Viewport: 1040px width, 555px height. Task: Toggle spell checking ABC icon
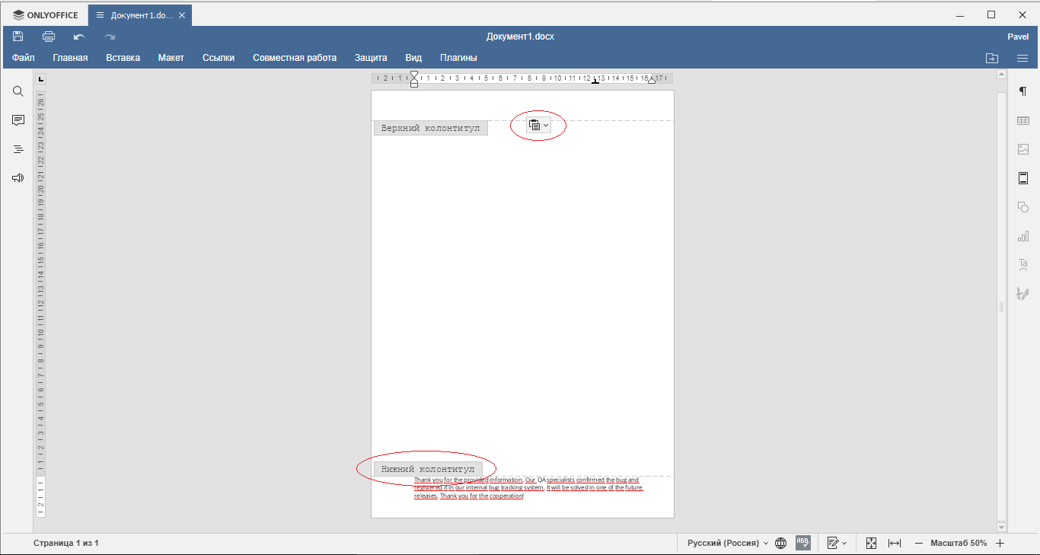click(x=803, y=543)
